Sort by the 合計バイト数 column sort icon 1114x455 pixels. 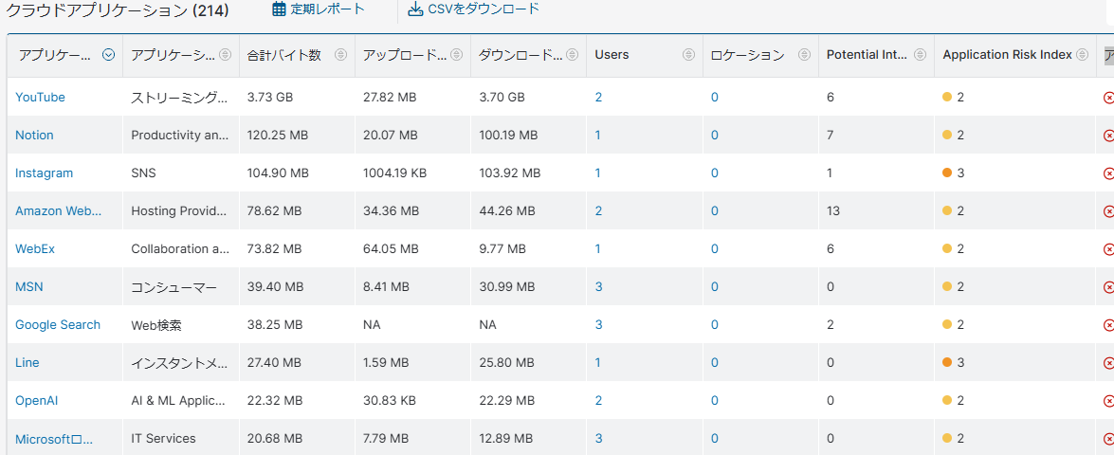pyautogui.click(x=341, y=55)
